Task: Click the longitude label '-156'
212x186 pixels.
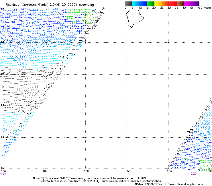Action: [x=127, y=171]
